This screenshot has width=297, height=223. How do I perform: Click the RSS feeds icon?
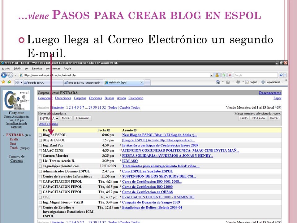[x=228, y=82]
